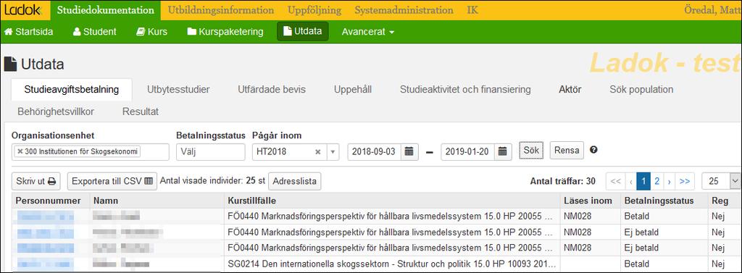Viewport: 742px width, 273px height.
Task: Open the Adresslista
Action: click(x=294, y=181)
